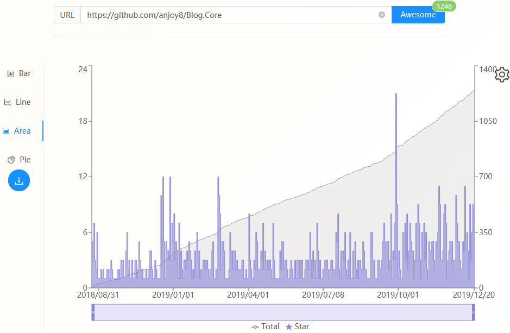Click the 2019/04/01 axis label
Viewport: 510px width, 333px height.
[x=248, y=295]
